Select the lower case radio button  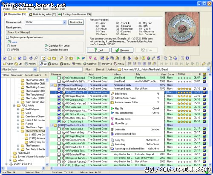click(x=9, y=46)
